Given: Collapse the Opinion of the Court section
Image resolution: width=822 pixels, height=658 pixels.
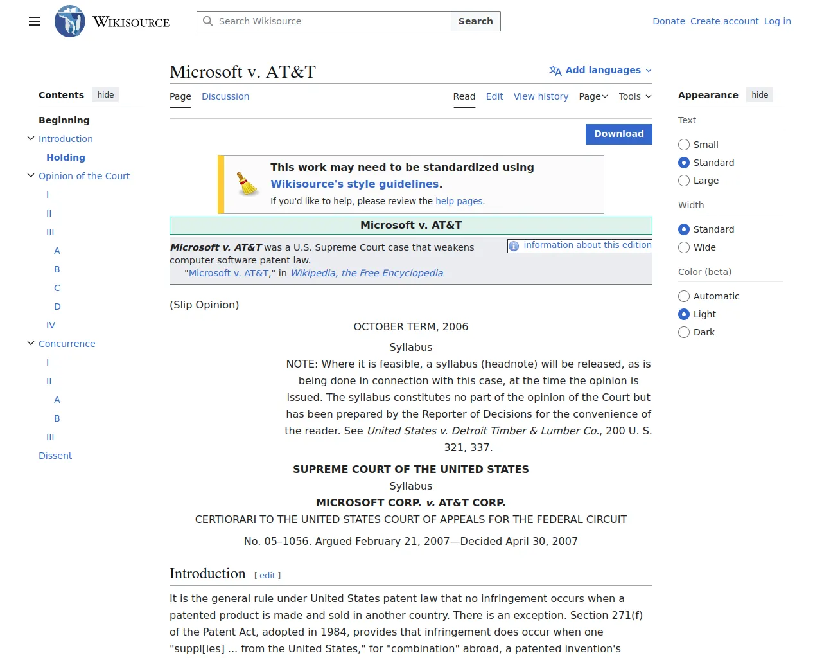Looking at the screenshot, I should pyautogui.click(x=31, y=176).
